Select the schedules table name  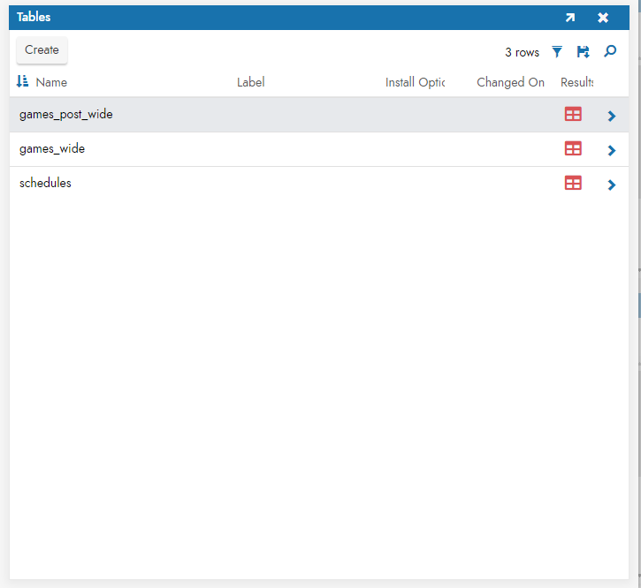(x=45, y=183)
